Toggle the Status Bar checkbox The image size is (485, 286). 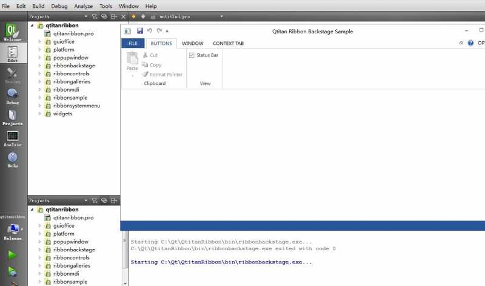tap(192, 55)
